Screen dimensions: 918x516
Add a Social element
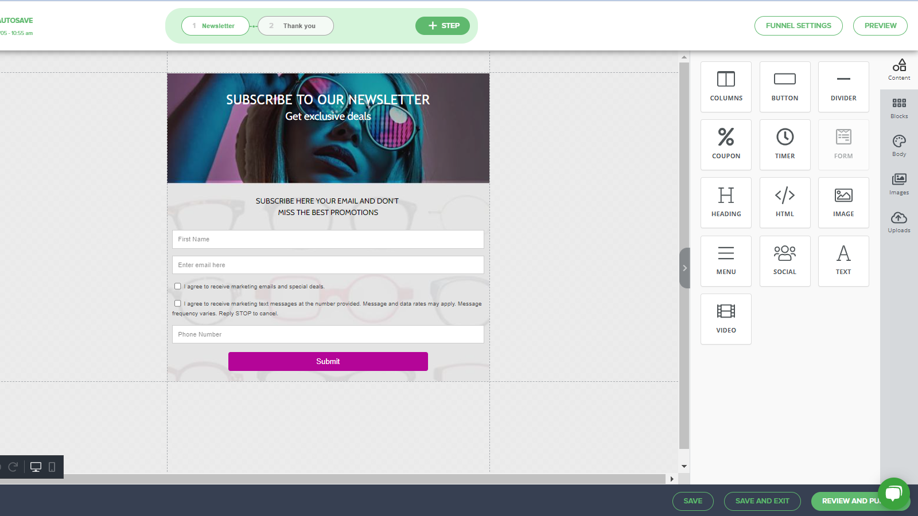point(784,261)
